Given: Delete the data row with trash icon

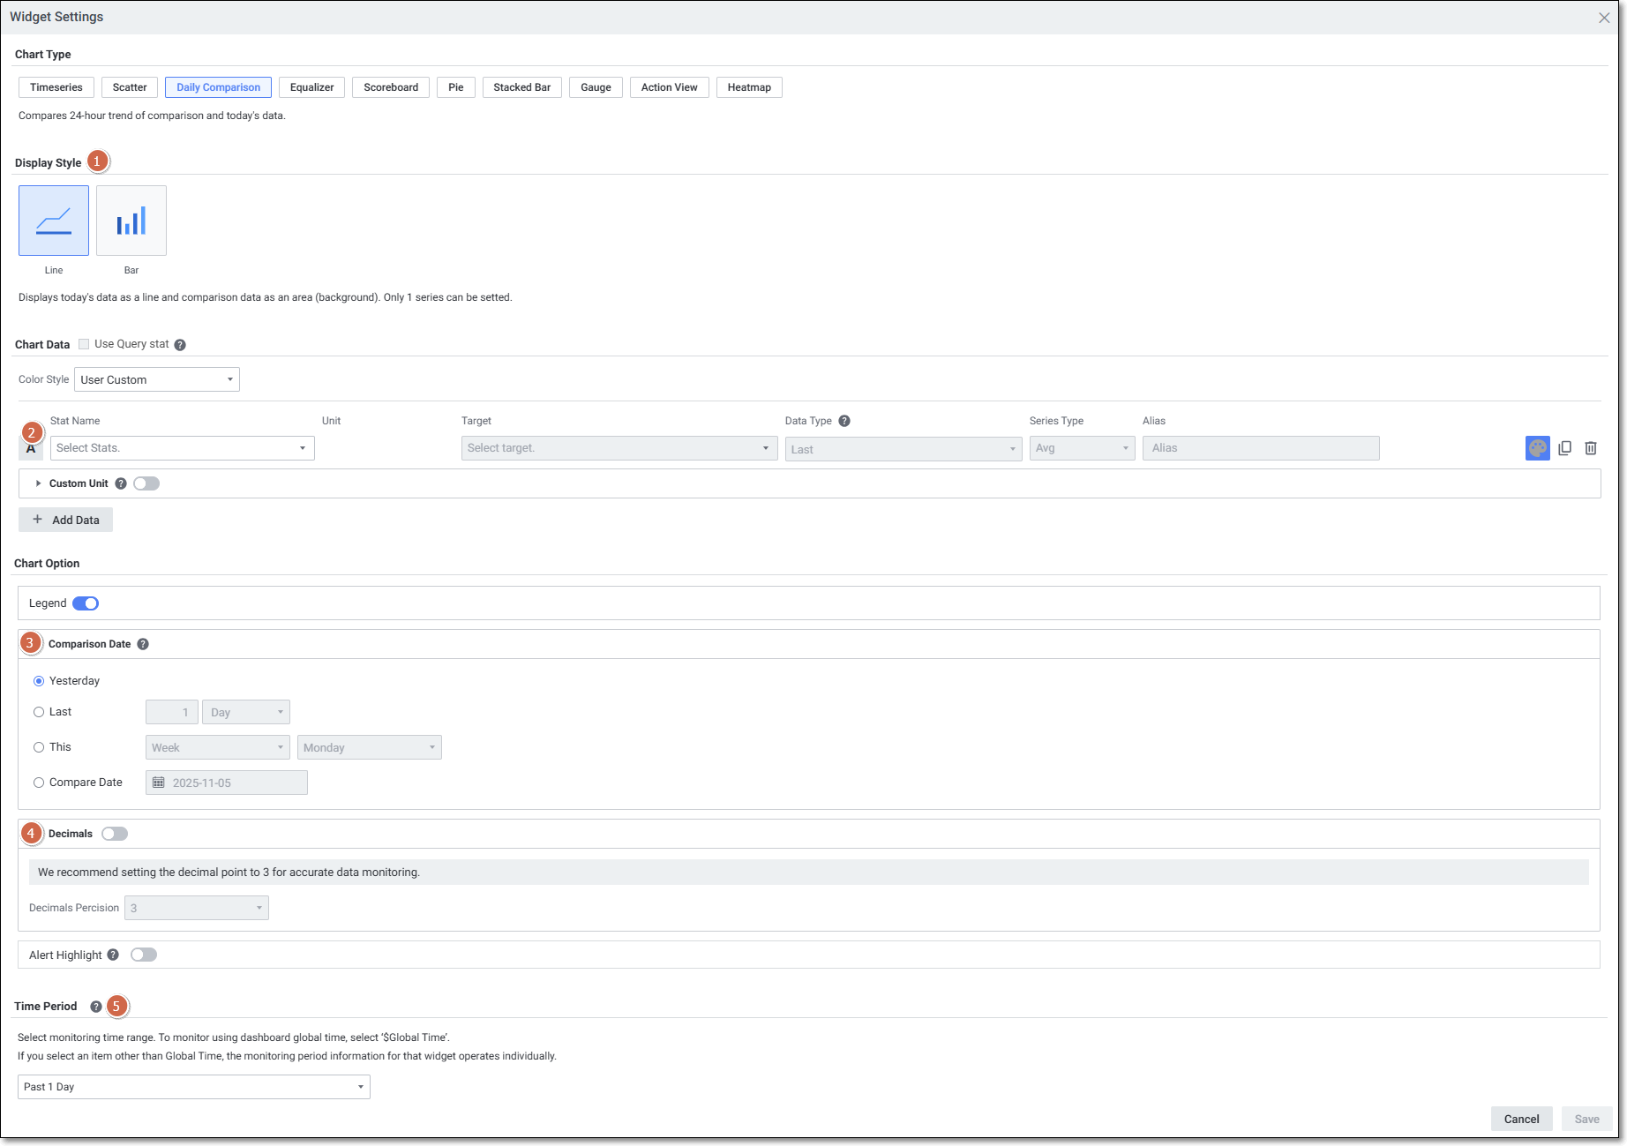Looking at the screenshot, I should point(1590,448).
